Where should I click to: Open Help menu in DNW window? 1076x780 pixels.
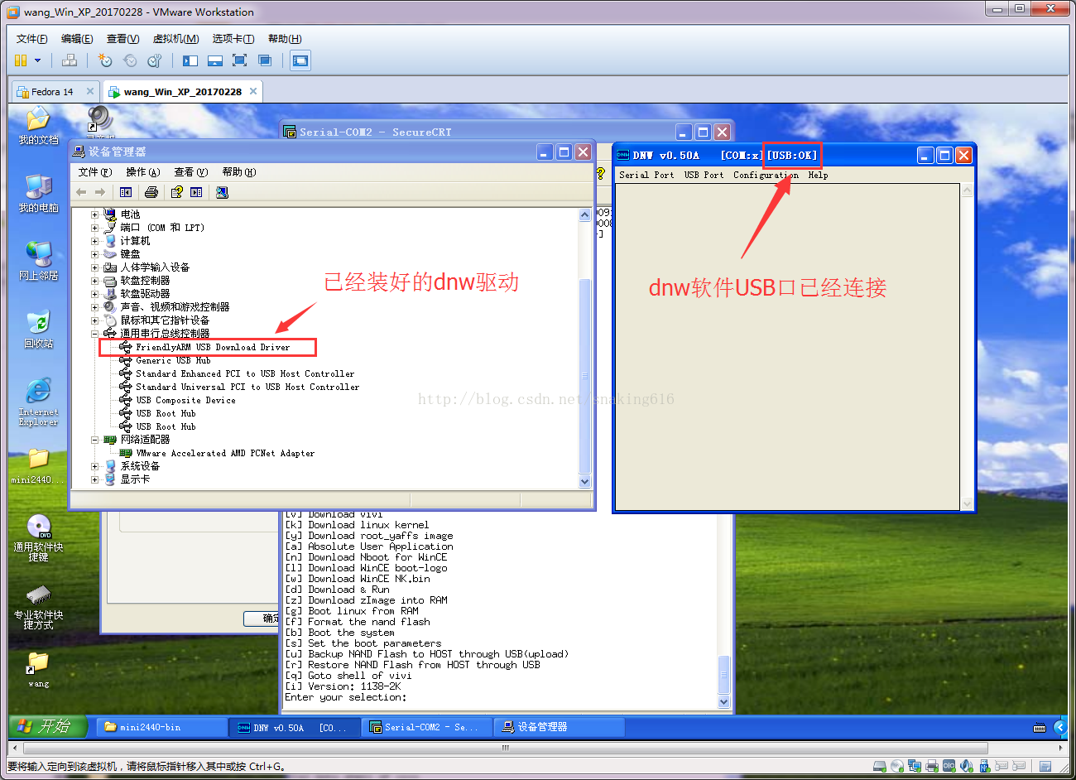[x=818, y=175]
